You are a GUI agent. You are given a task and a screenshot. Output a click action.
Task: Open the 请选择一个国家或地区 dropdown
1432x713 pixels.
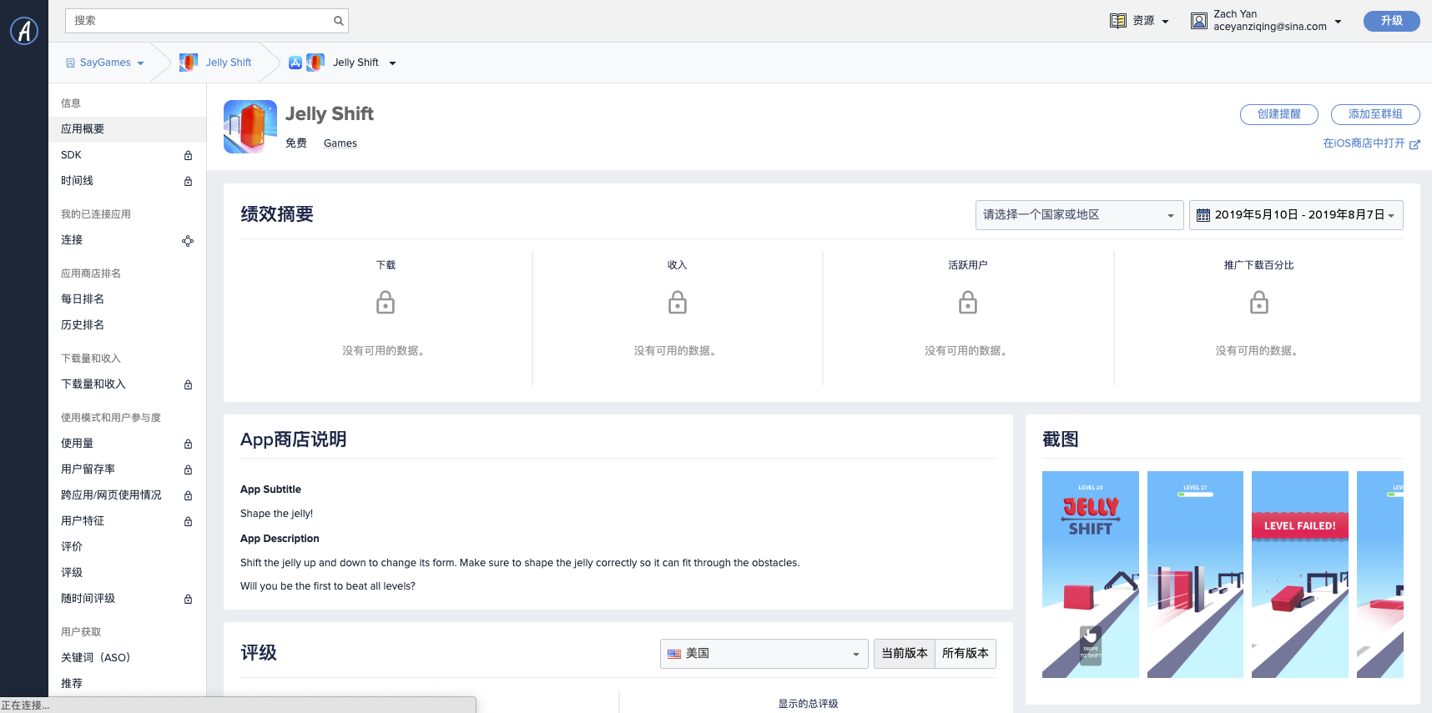1079,215
